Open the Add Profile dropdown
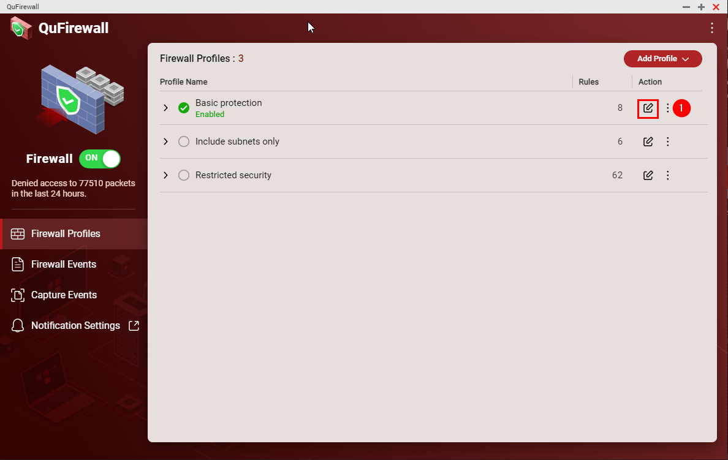Image resolution: width=728 pixels, height=460 pixels. point(662,59)
